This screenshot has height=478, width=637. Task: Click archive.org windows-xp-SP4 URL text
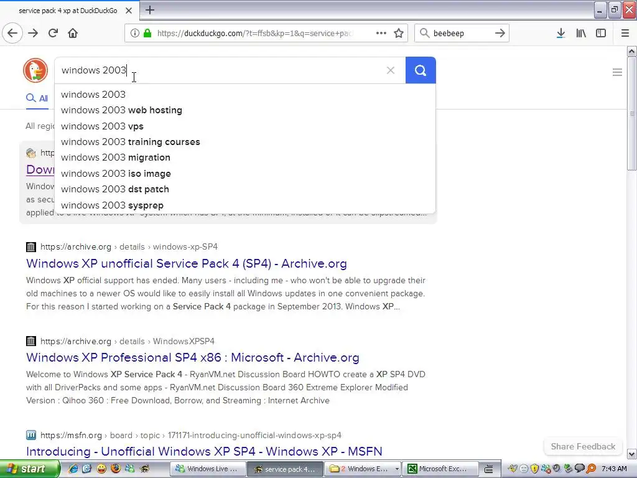point(129,246)
